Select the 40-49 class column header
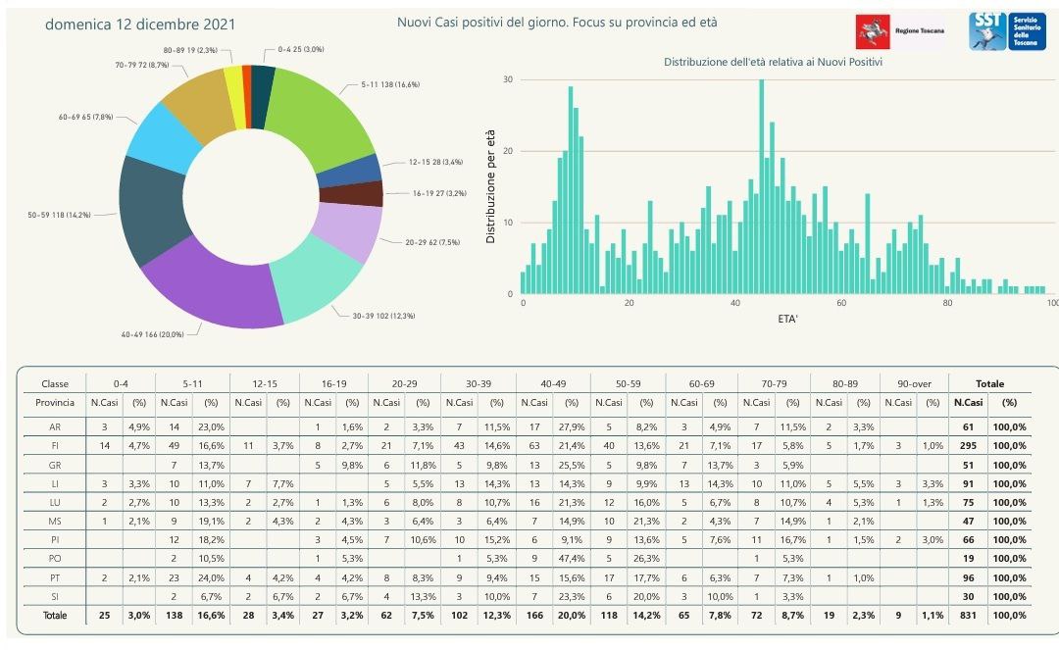 point(551,383)
